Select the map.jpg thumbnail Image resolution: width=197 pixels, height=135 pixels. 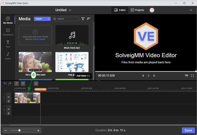pos(72,62)
